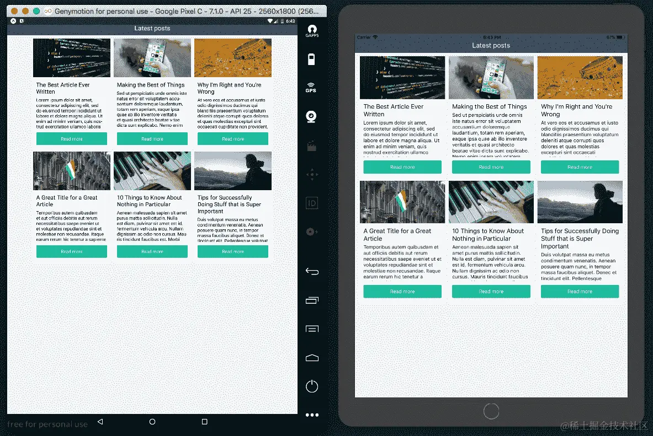Viewport: 653px width, 436px height.
Task: Click iPad title 'Why I'm Right and You're Wrong'
Action: tap(576, 110)
